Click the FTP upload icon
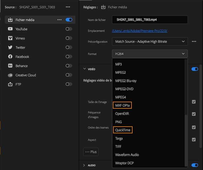 (x=10, y=84)
